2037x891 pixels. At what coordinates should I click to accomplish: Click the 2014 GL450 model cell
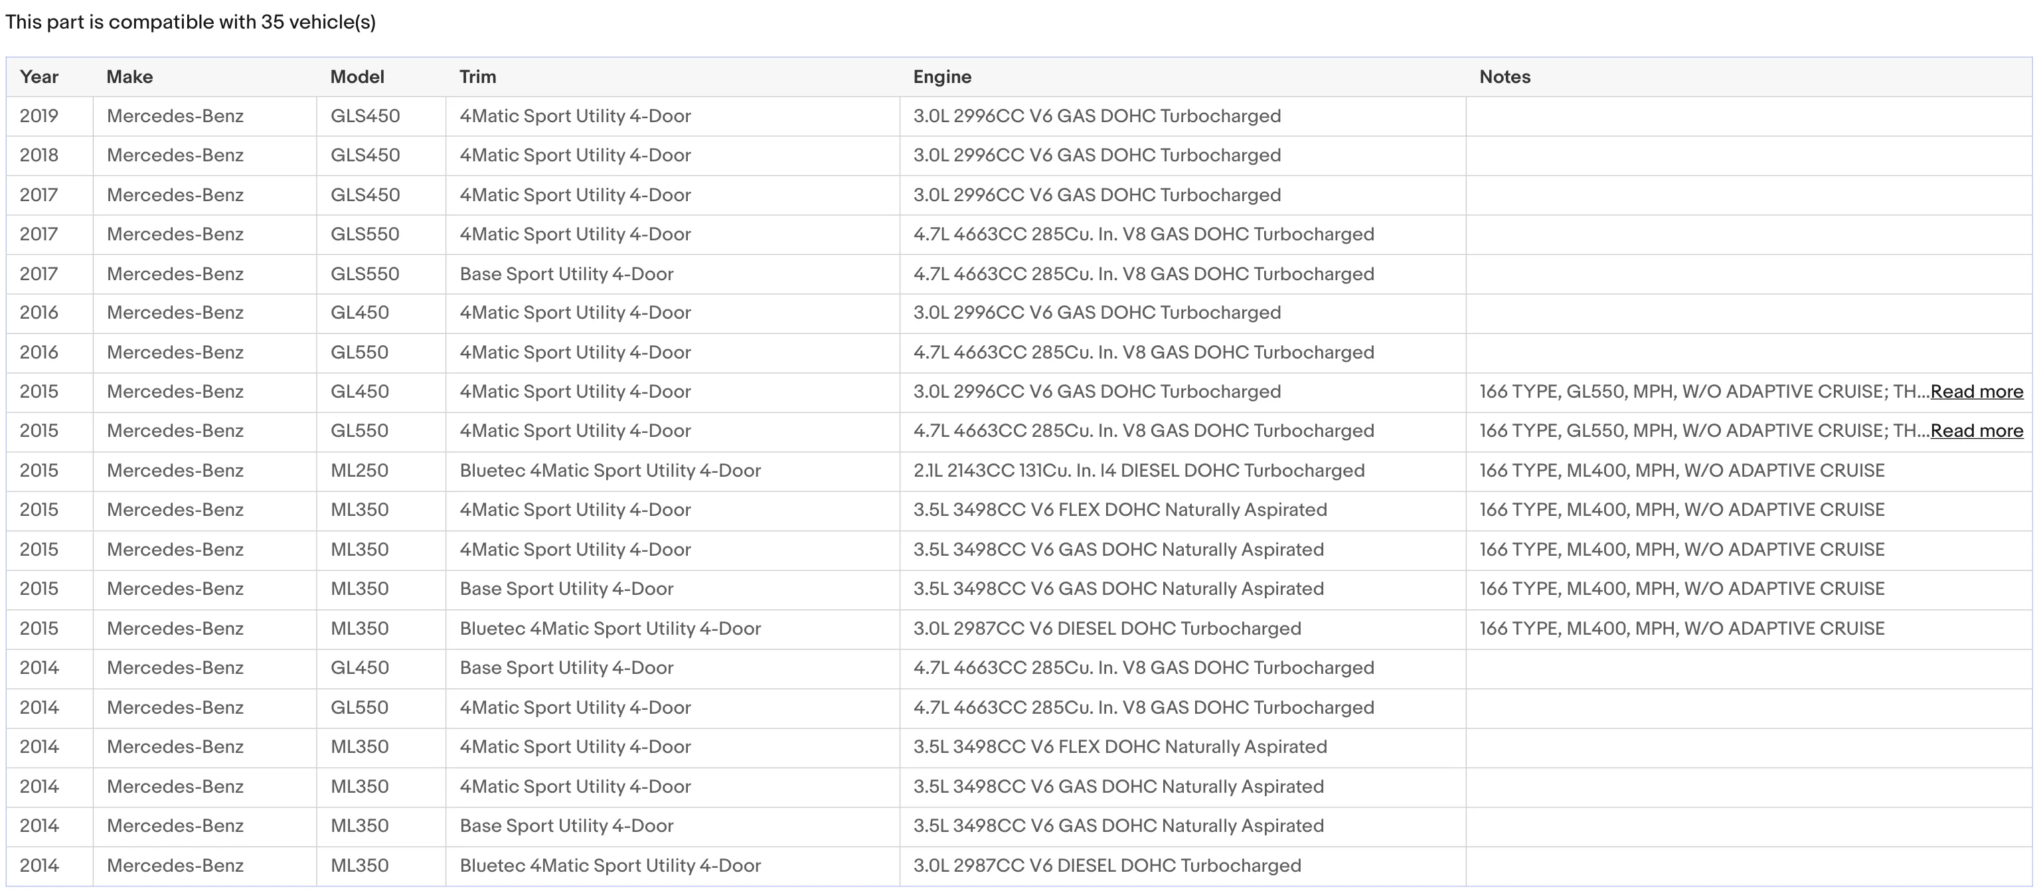tap(381, 668)
